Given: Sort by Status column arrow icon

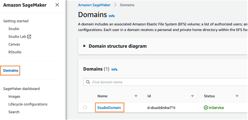Looking at the screenshot, I should click(x=237, y=96).
